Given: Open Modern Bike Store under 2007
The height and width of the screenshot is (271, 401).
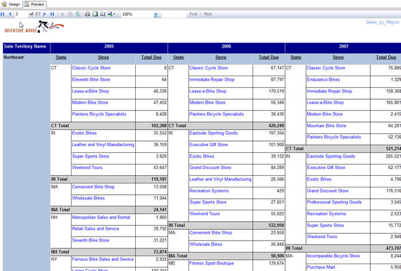Looking at the screenshot, I should (325, 114).
